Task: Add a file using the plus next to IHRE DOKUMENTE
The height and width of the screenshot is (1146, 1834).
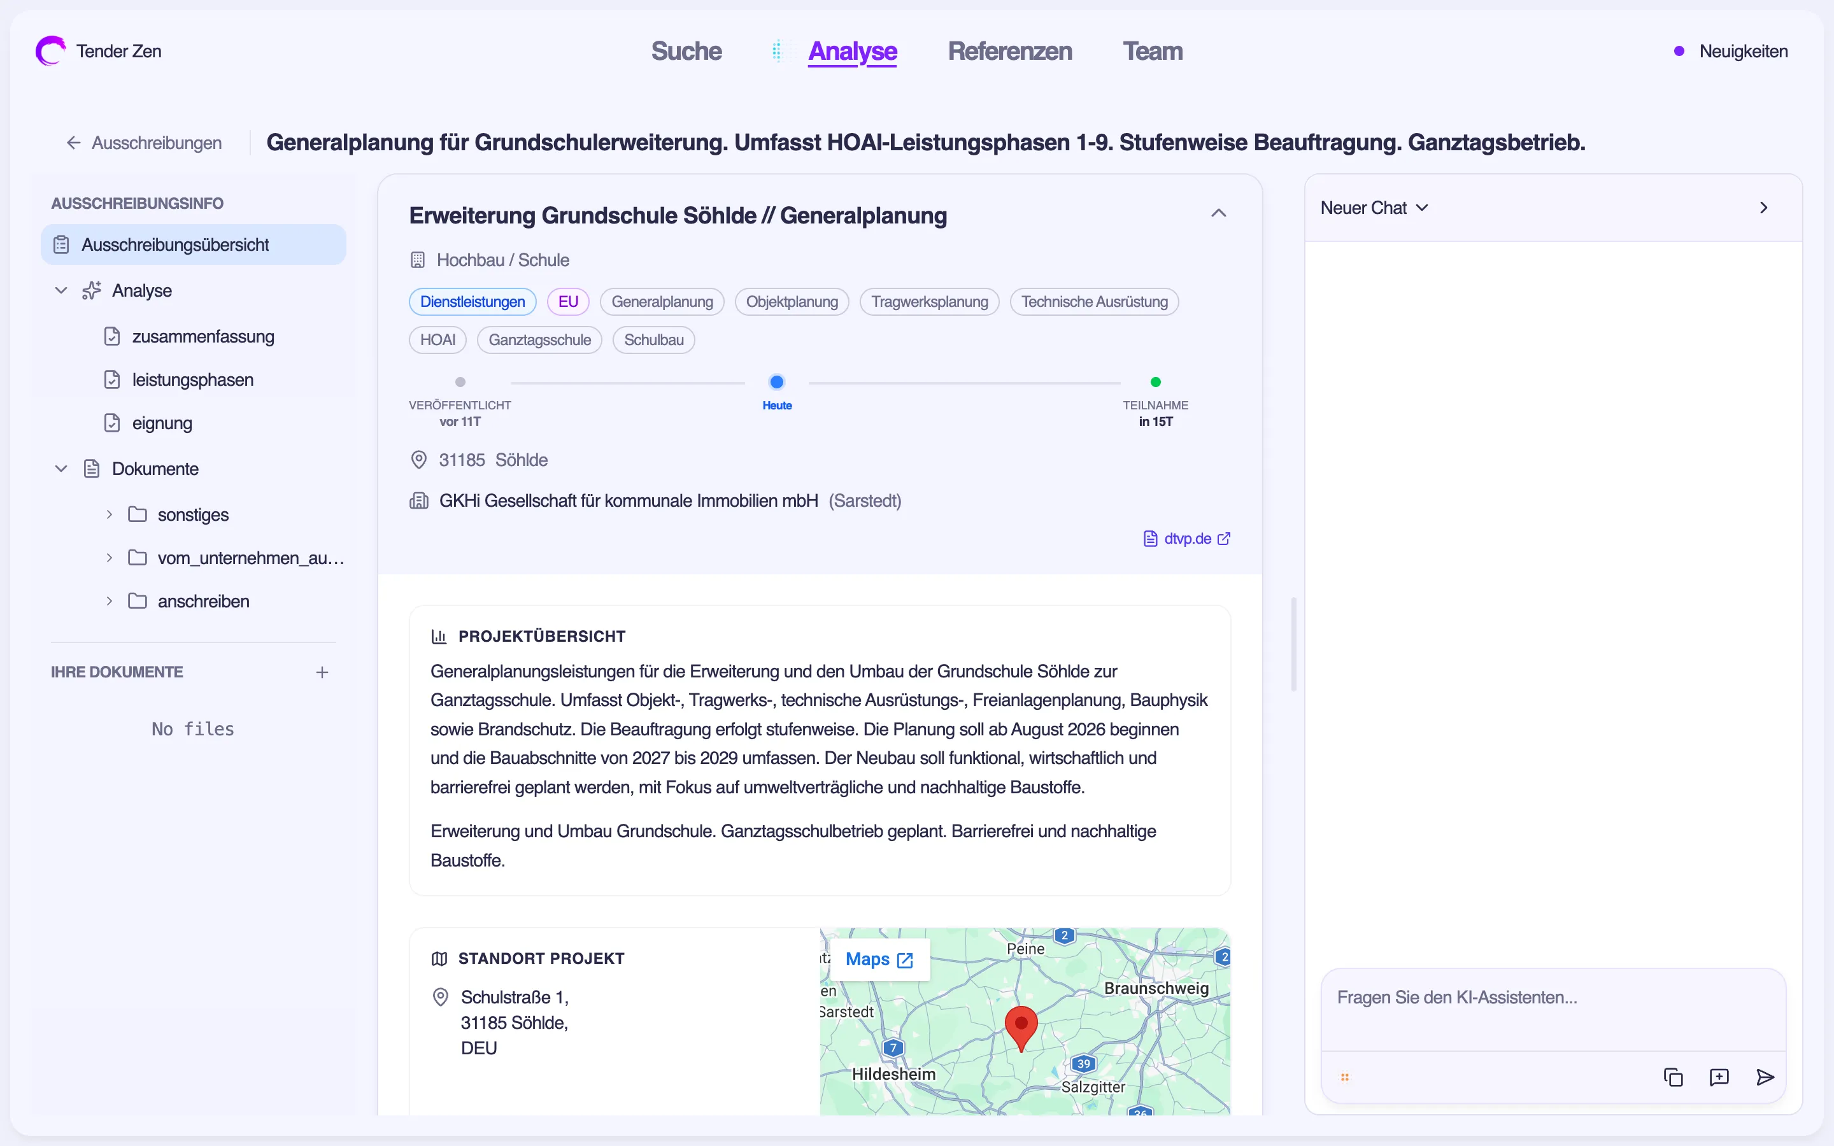Action: pos(322,672)
